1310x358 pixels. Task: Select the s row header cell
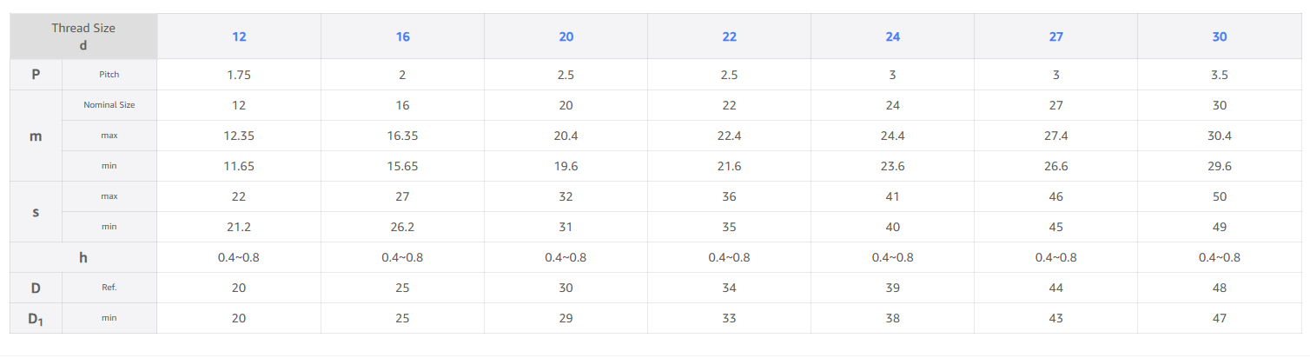pos(36,211)
